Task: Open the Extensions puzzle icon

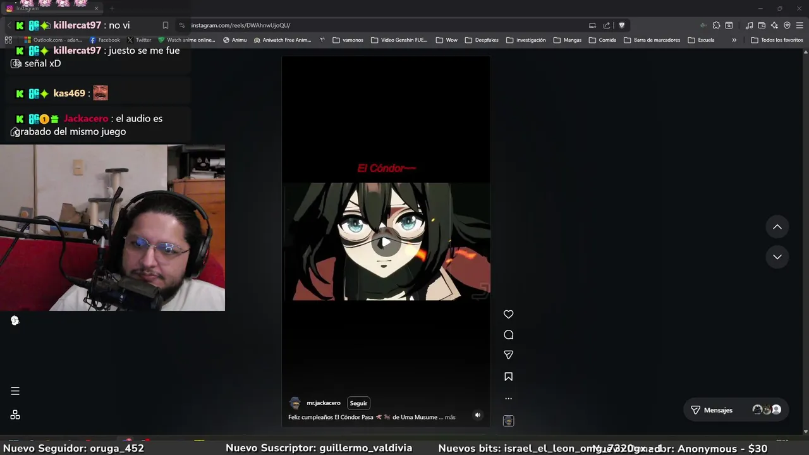Action: point(716,25)
